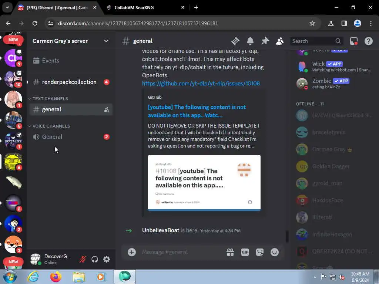Switch to the Discord #general browser tab
Image resolution: width=379 pixels, height=284 pixels.
tap(57, 8)
